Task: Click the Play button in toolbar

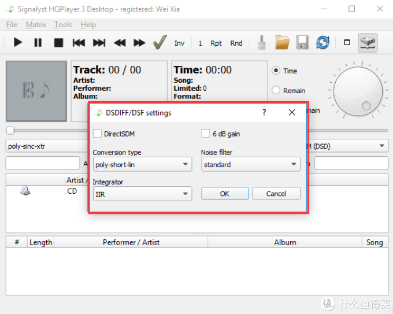Action: 18,42
